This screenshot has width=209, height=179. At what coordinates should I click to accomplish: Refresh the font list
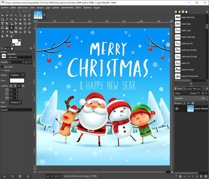191,84
